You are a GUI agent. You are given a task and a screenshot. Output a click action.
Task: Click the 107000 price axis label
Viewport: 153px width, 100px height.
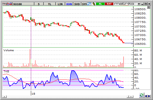140,35
